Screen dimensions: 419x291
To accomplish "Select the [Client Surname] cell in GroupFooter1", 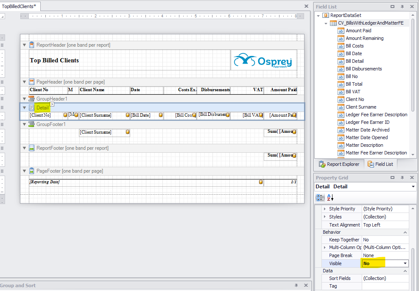I will 104,132.
